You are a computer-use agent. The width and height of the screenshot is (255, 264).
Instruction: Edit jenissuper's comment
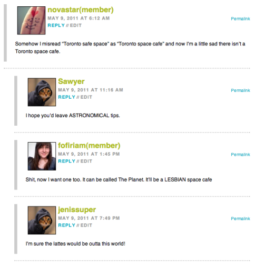pyautogui.click(x=86, y=225)
